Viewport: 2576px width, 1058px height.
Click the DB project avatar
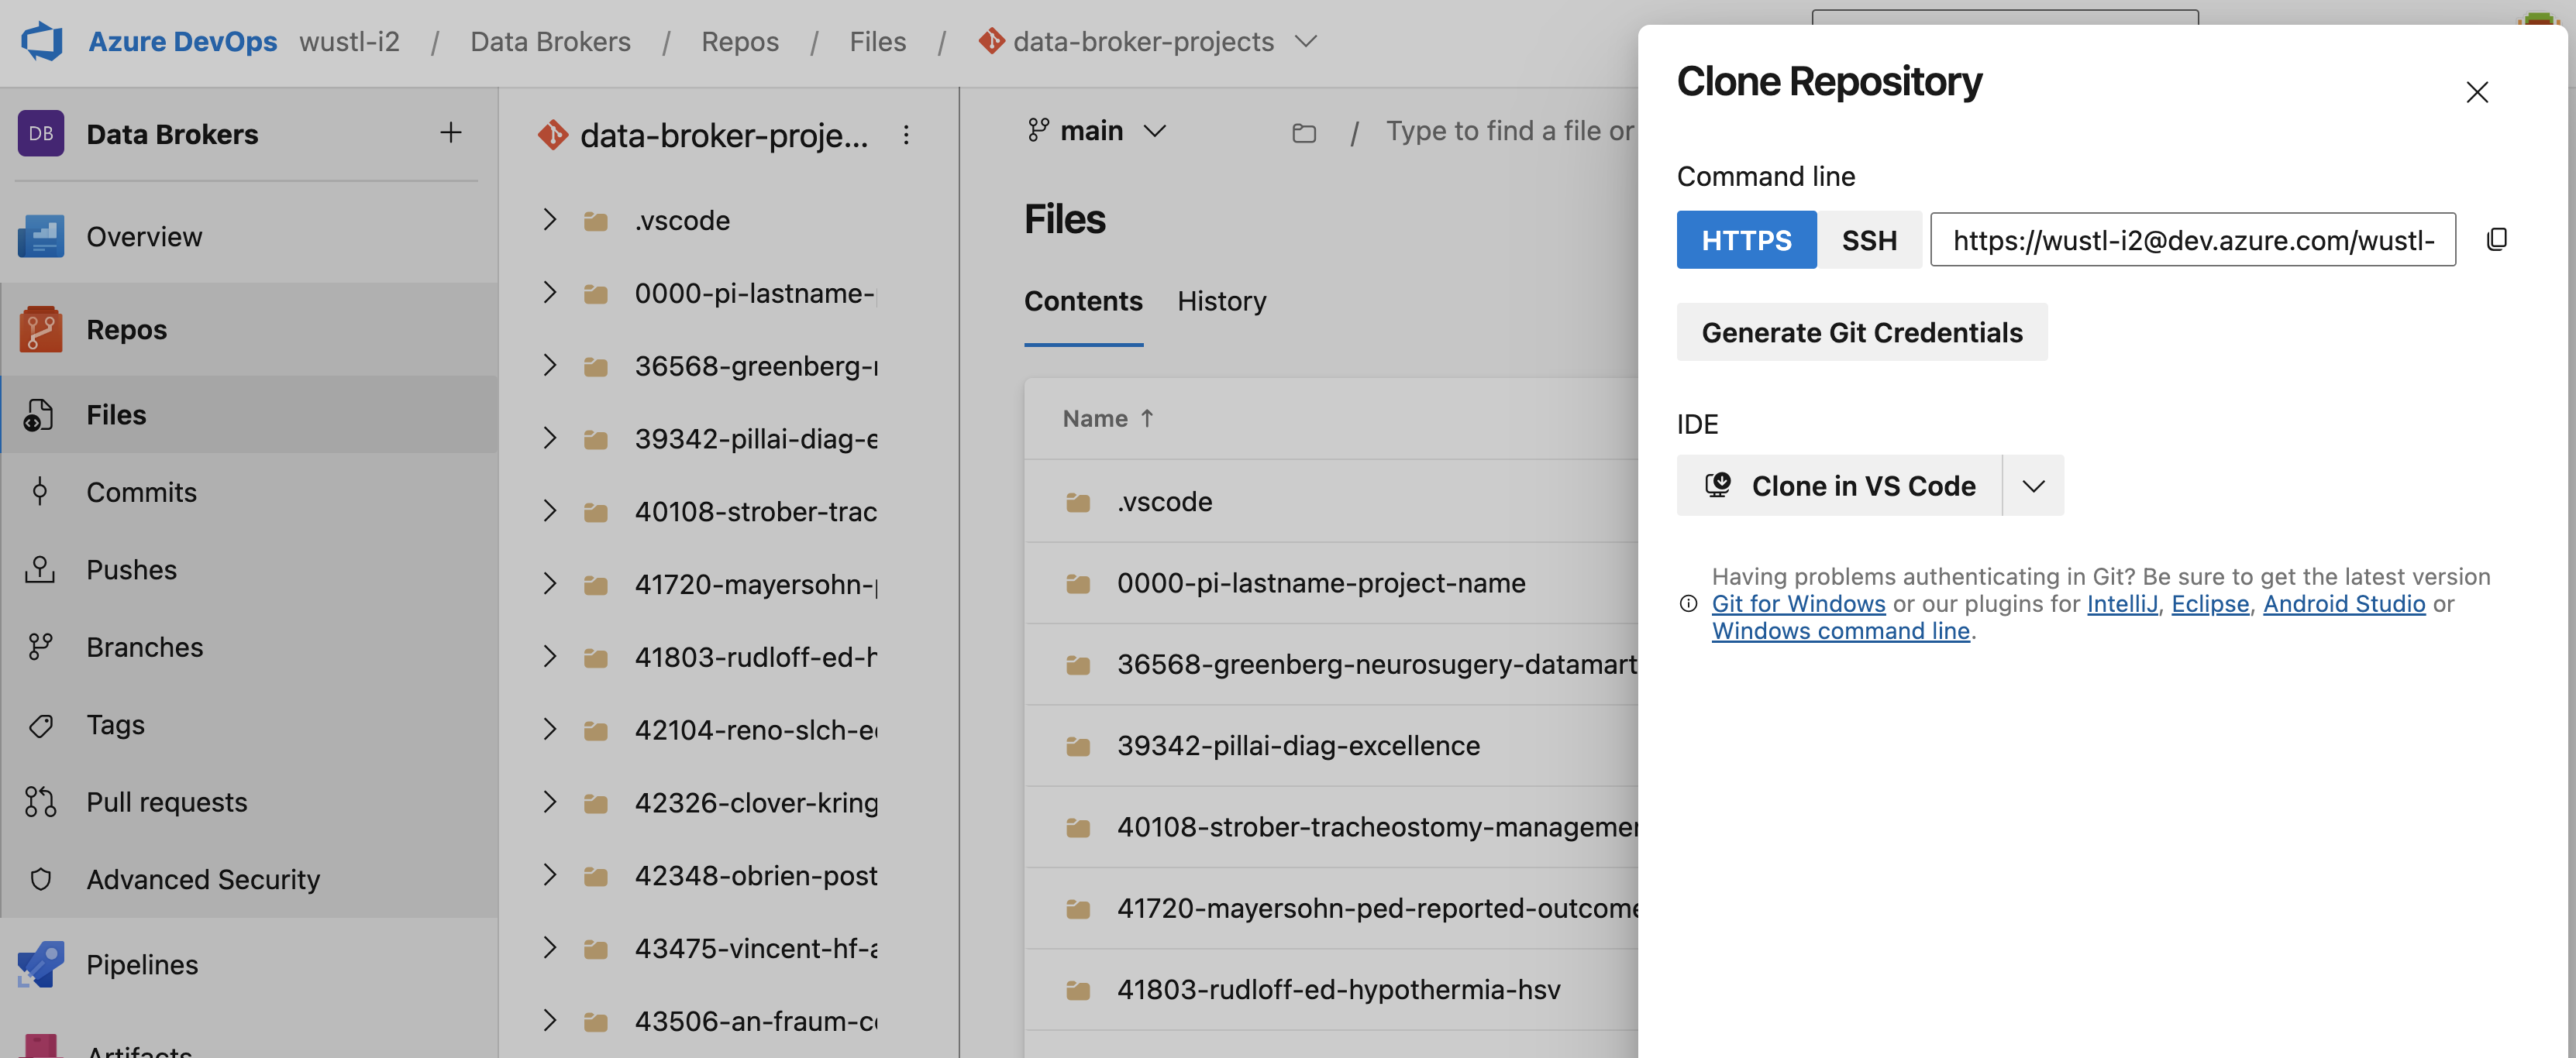pos(41,133)
